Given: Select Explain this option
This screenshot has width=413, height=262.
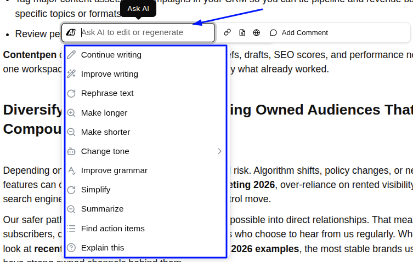Looking at the screenshot, I should click(145, 248).
